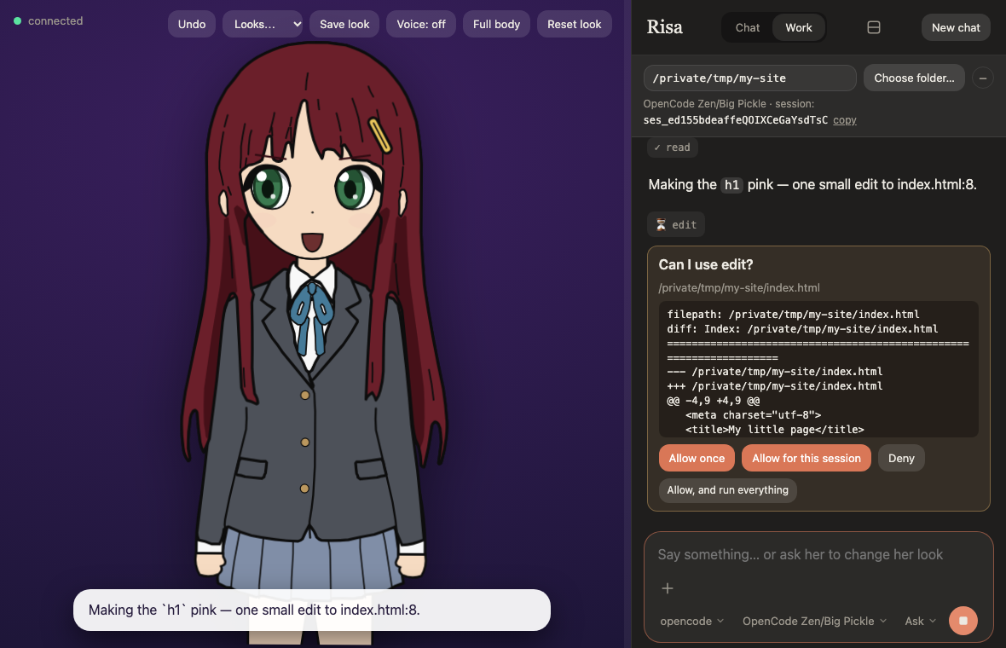Toggle the Full body view

pyautogui.click(x=496, y=25)
